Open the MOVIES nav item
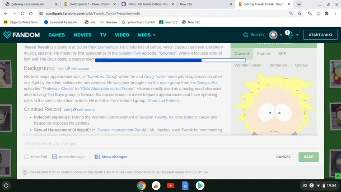The height and width of the screenshot is (192, 341). 82,35
